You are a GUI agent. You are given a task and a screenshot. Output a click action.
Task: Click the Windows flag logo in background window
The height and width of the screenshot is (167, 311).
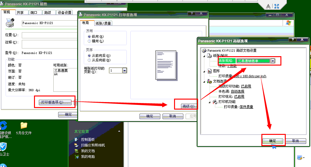[x=289, y=23]
